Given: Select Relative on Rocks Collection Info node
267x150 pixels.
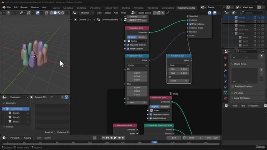Looking at the screenshot, I should tap(142, 37).
